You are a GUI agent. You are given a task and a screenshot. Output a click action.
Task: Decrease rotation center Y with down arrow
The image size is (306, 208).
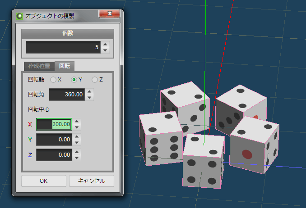pyautogui.click(x=77, y=143)
